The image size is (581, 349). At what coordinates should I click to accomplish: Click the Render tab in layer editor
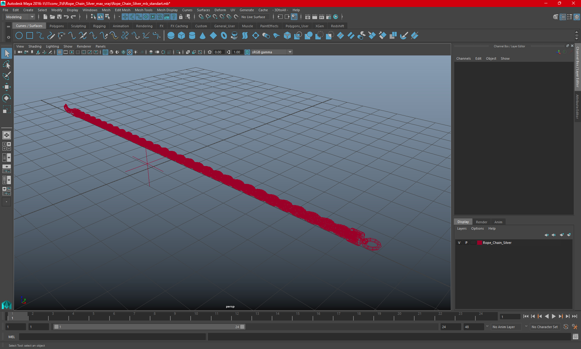click(481, 222)
